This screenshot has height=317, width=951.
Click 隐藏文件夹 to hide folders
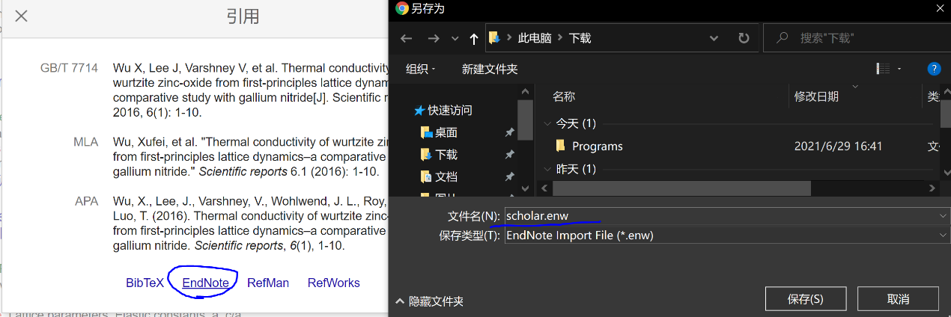(x=429, y=301)
